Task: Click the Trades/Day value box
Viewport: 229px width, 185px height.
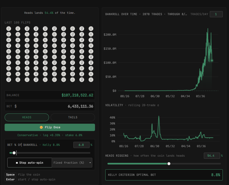Action: click(x=216, y=14)
